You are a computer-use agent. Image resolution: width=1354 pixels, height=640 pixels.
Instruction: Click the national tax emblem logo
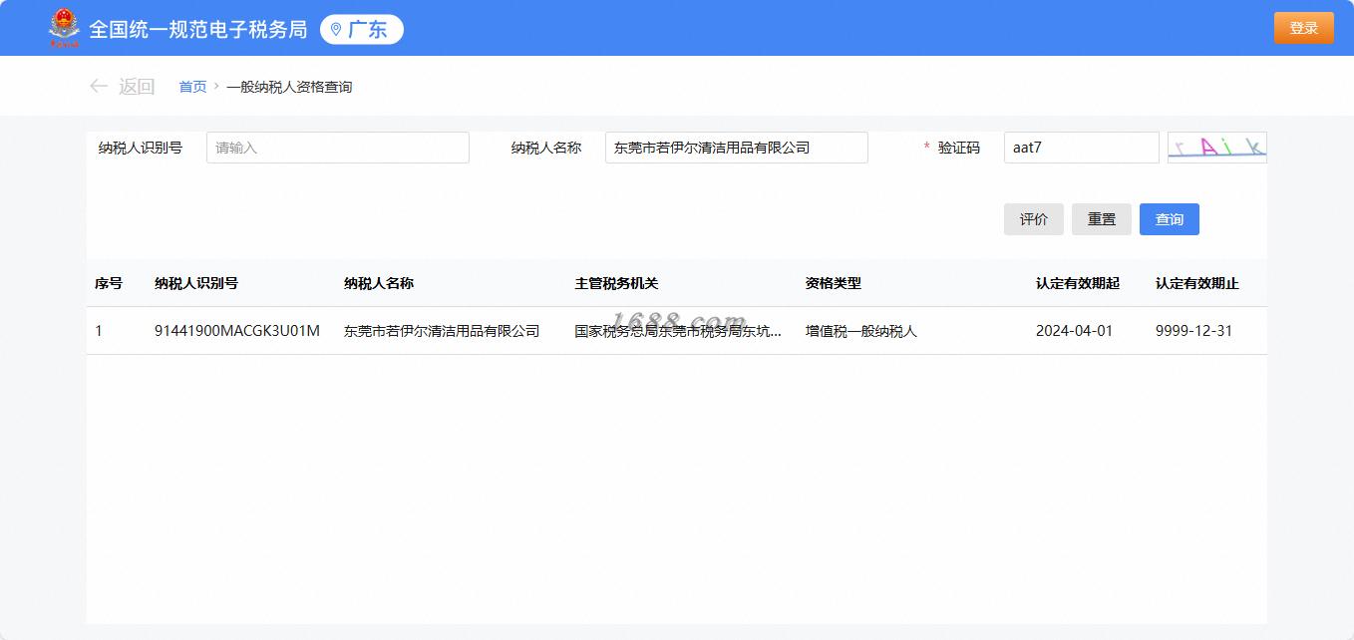(64, 28)
